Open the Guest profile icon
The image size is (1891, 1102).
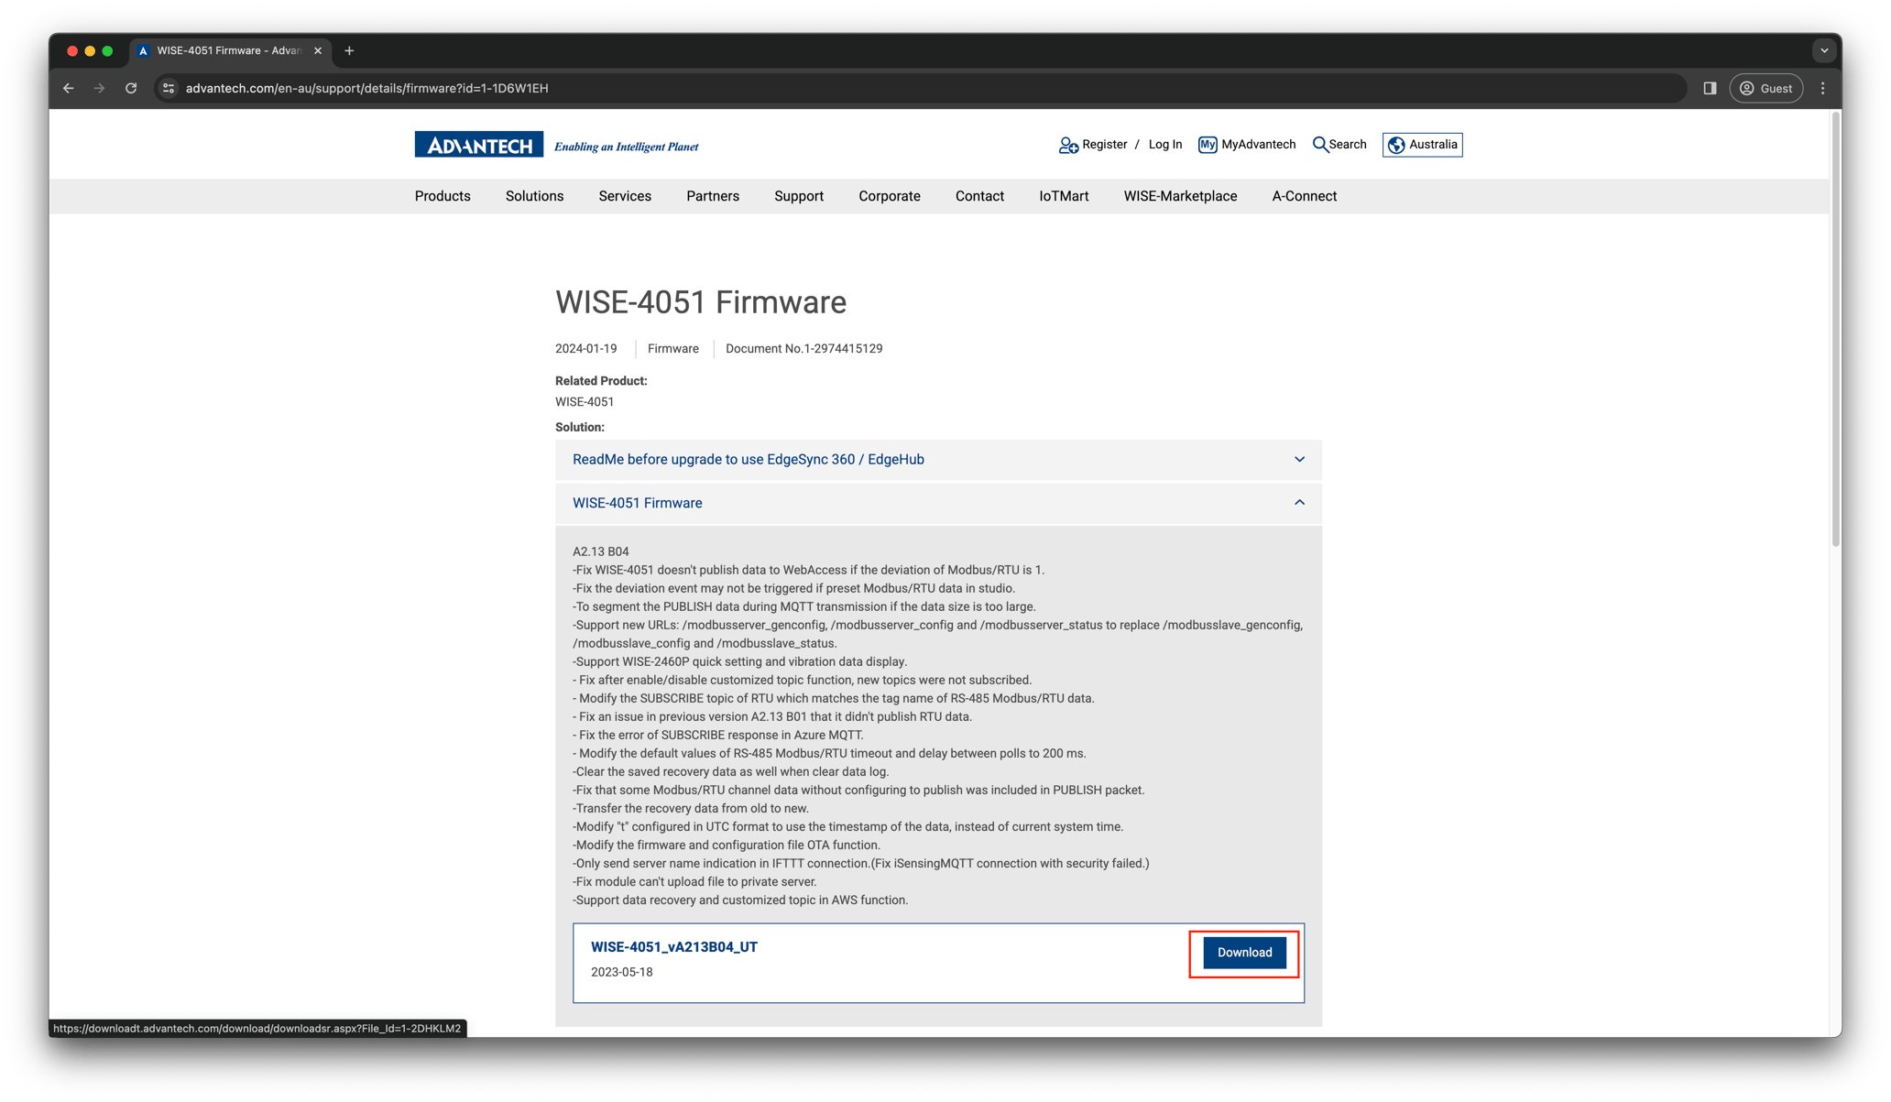tap(1748, 88)
